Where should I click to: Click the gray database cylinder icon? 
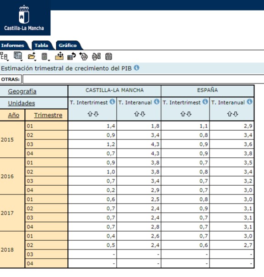click(44, 57)
